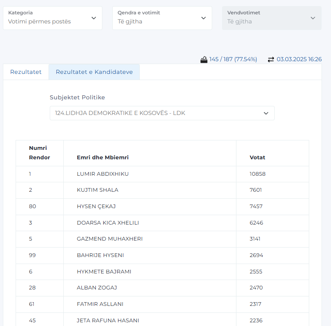Click the refresh arrows icon near the timestamp
This screenshot has height=326, width=331.
(x=271, y=60)
